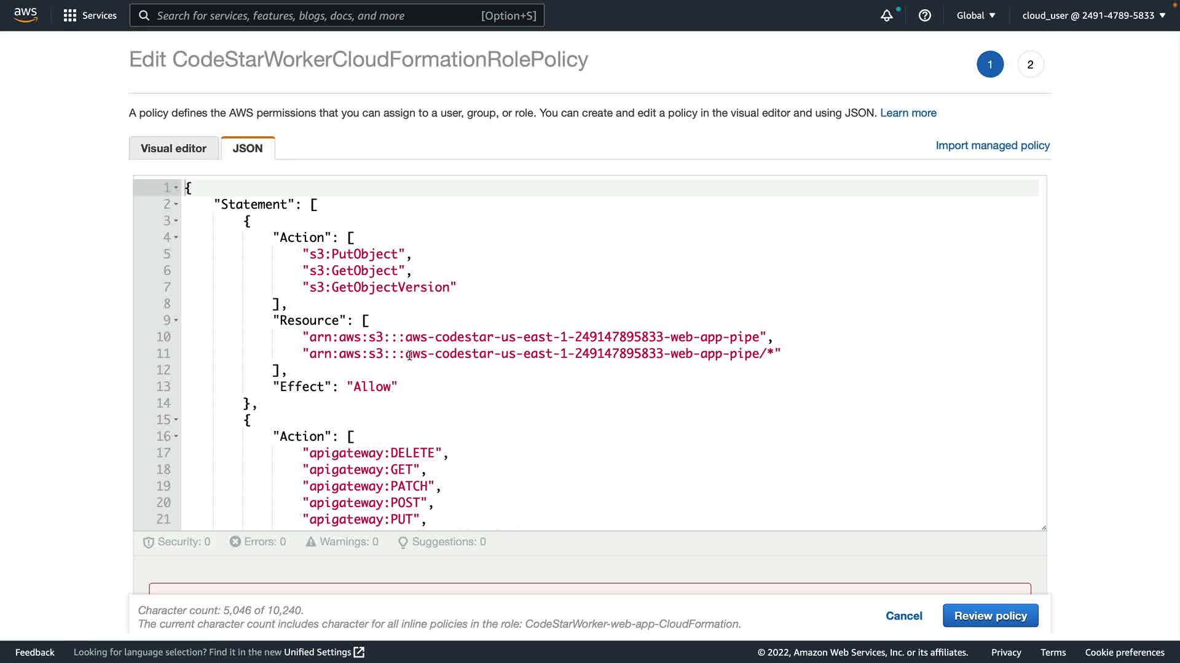Collapse the Resource array on line 9

176,320
